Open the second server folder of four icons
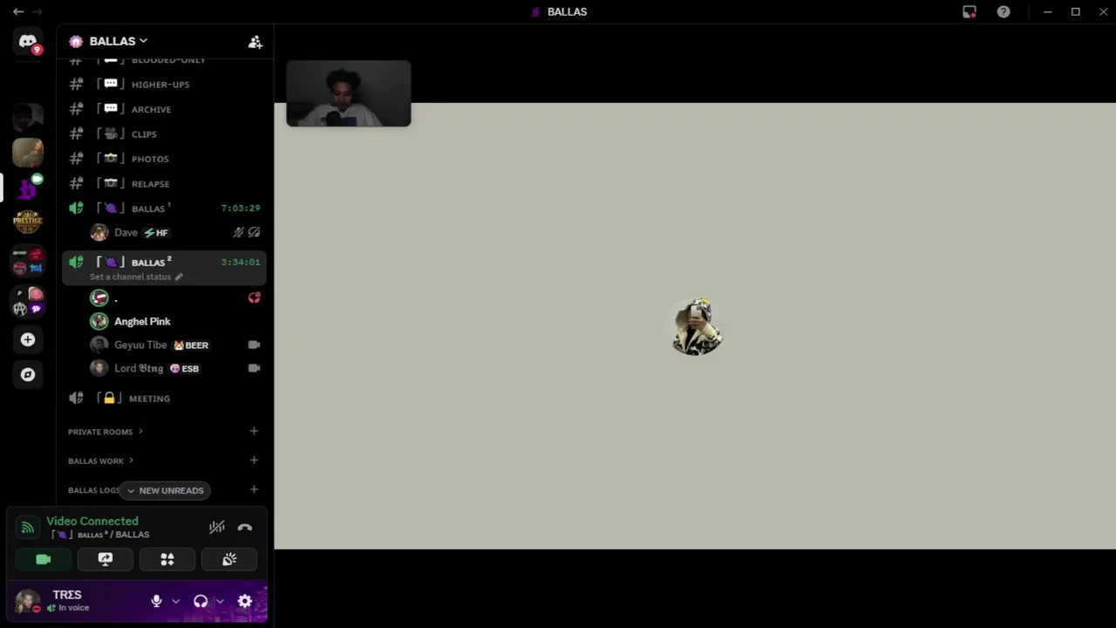The height and width of the screenshot is (628, 1116). coord(28,301)
